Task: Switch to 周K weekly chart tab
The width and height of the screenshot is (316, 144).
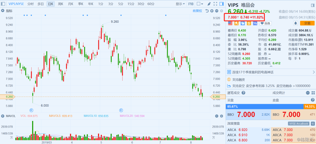Action: point(61,4)
